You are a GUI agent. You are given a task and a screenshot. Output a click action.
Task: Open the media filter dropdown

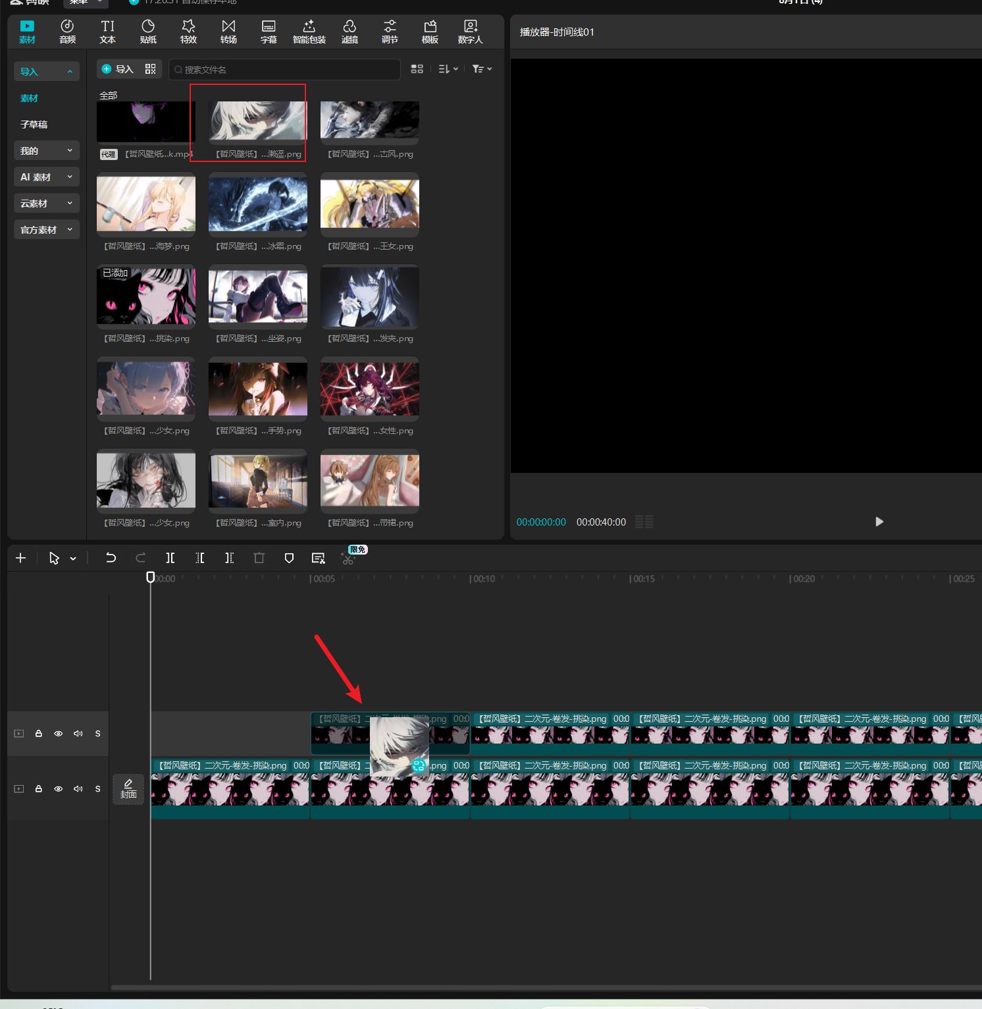[x=482, y=69]
